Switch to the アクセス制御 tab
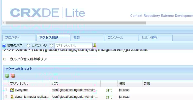This screenshot has height=100, width=193. click(53, 37)
